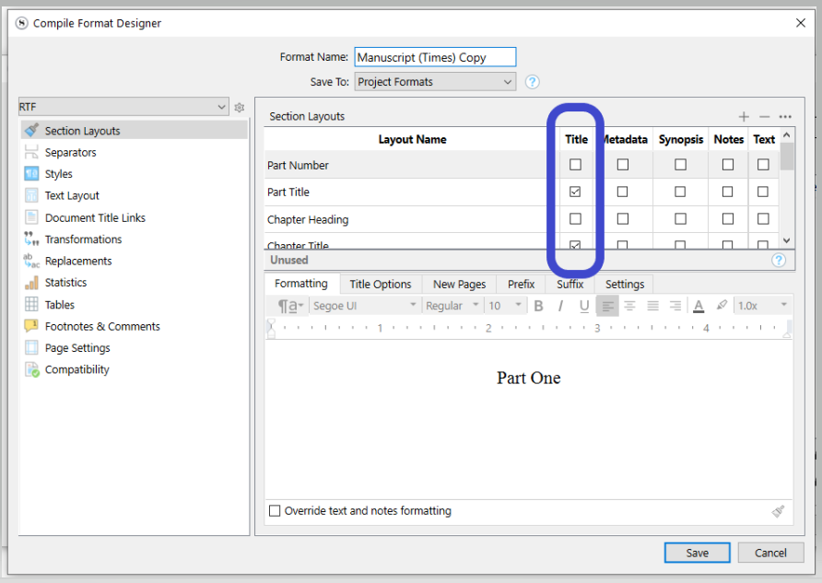Open Document Title Links pane

[95, 217]
